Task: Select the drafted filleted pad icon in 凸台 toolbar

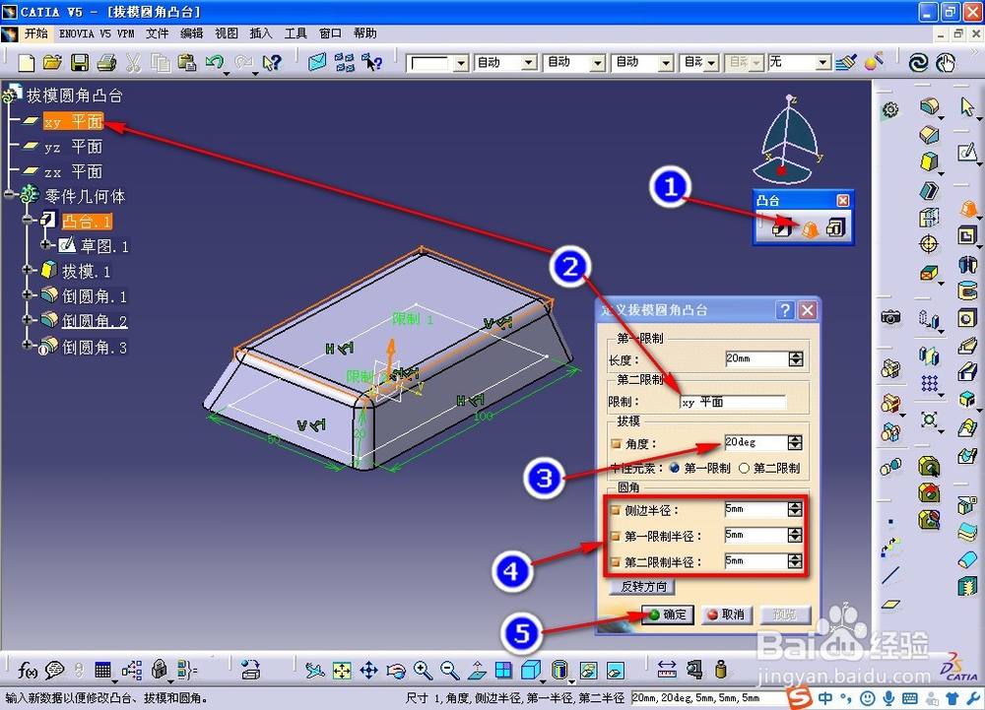Action: [x=809, y=228]
